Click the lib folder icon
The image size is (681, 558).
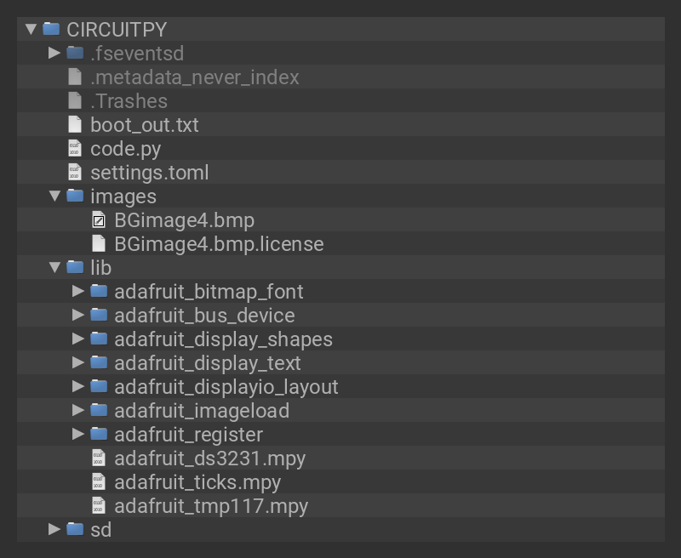click(75, 268)
